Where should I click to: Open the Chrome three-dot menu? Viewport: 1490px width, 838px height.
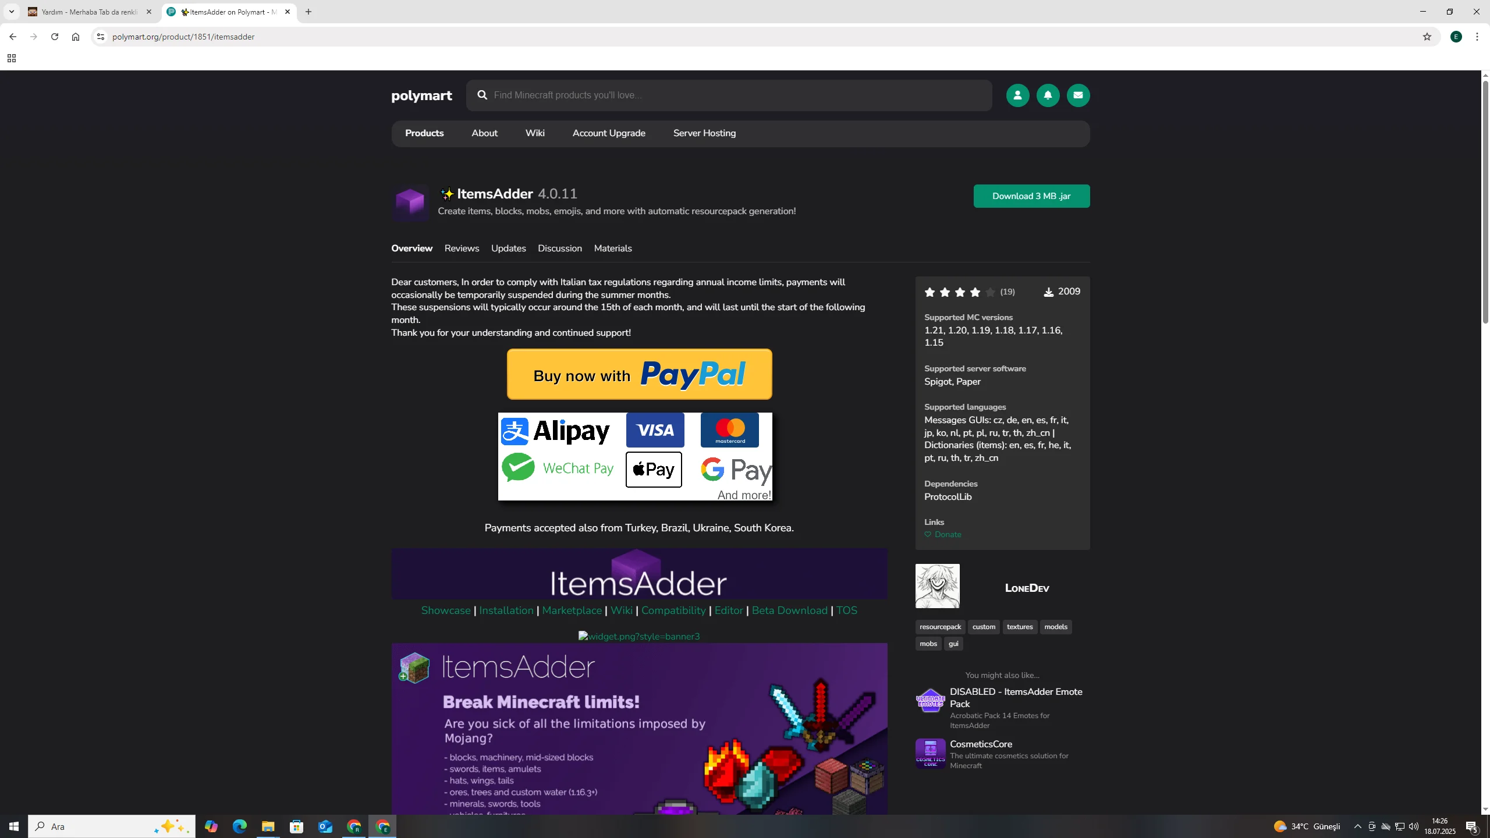tap(1477, 37)
